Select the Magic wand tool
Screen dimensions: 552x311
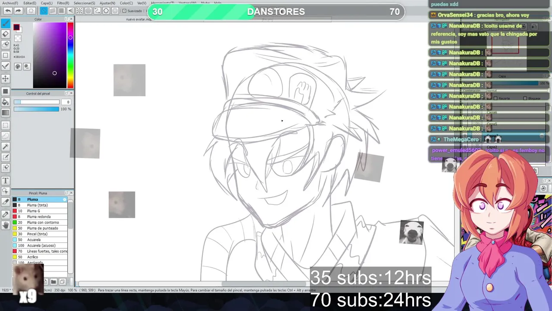pos(6,147)
